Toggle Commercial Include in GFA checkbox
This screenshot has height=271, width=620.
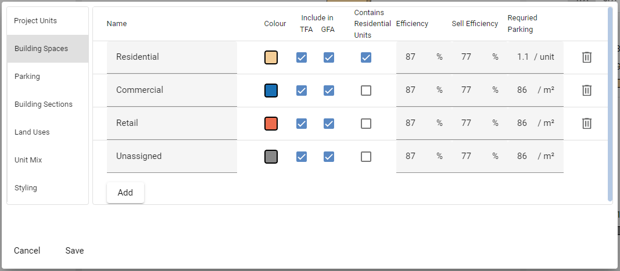329,91
